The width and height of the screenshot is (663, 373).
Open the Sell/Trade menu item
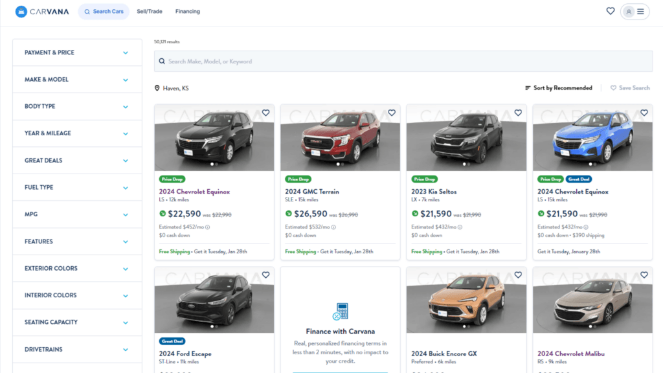pos(150,12)
